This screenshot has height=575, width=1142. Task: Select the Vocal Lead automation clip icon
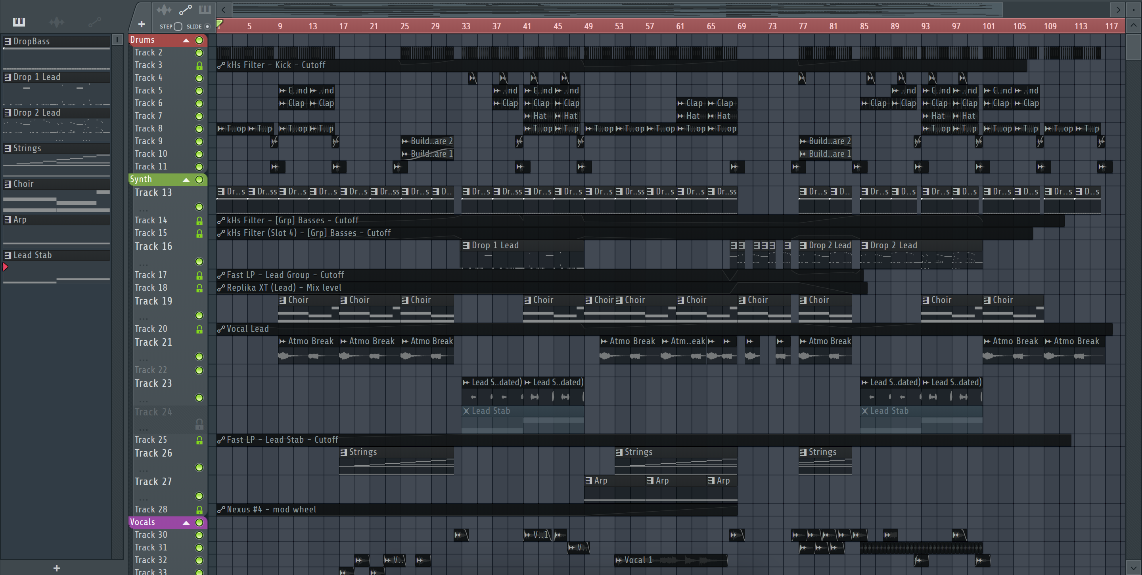[221, 329]
